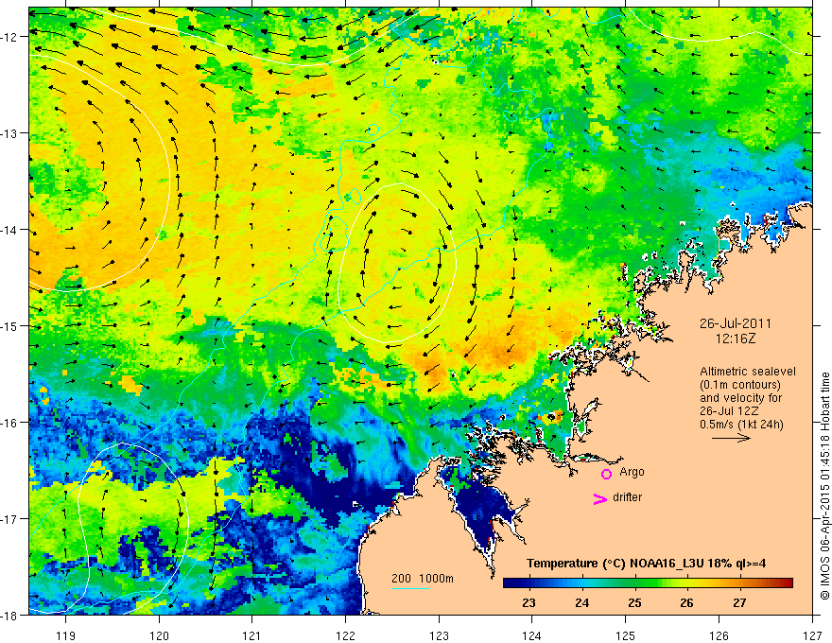Click the magenta drifter arrow legend symbol
This screenshot has width=832, height=643.
point(600,498)
